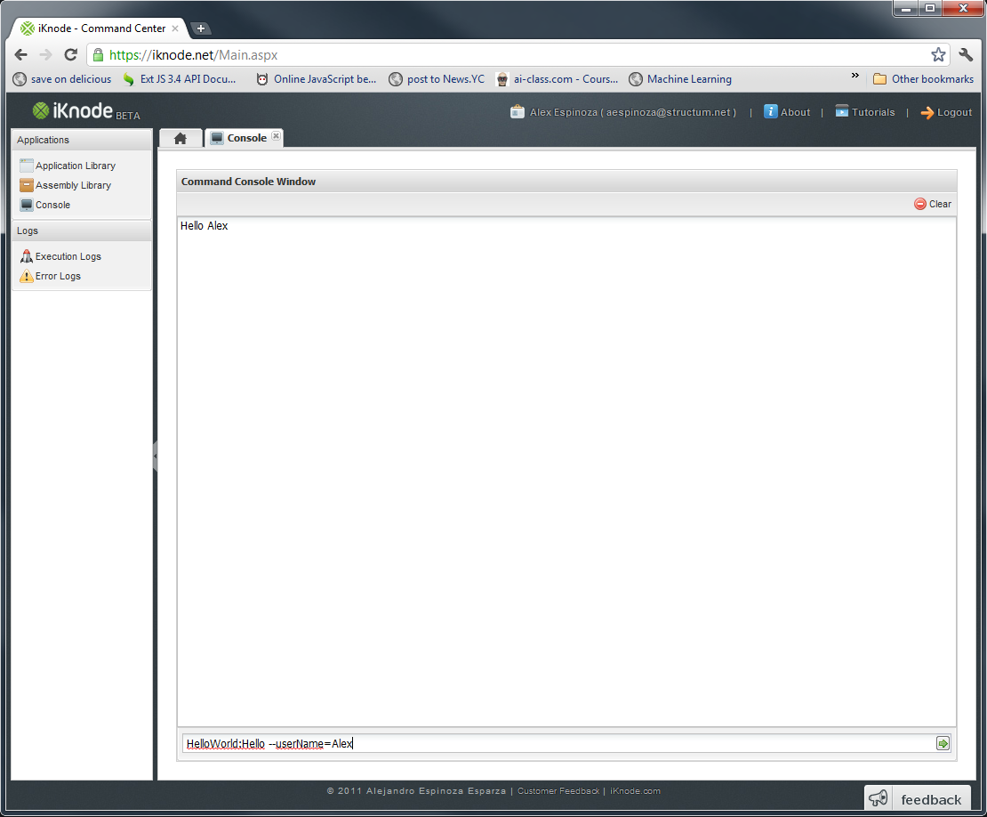Reload the page with refresh icon
Screen dimensions: 987x817
[70, 55]
